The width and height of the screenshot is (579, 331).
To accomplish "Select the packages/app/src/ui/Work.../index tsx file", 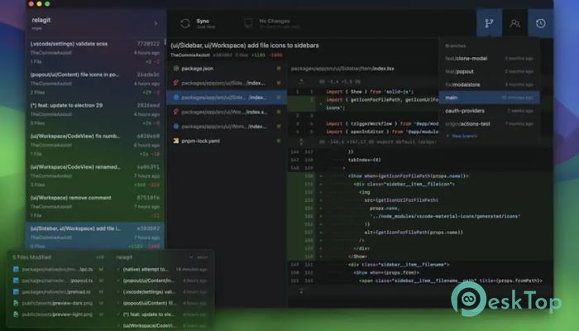I will 227,127.
